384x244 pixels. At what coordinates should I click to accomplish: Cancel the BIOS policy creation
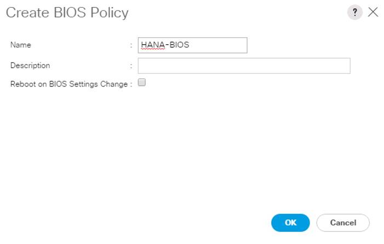[343, 223]
